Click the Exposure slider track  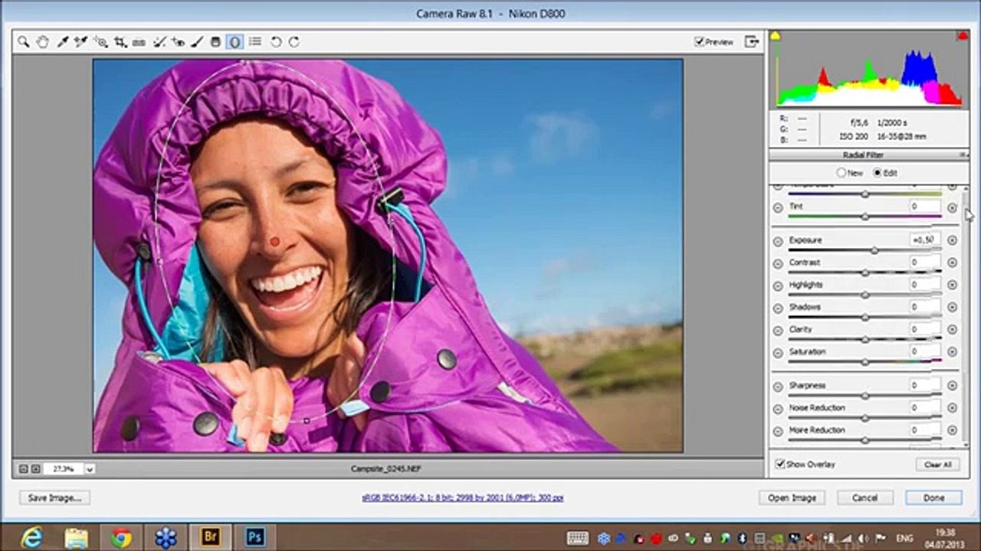[865, 250]
